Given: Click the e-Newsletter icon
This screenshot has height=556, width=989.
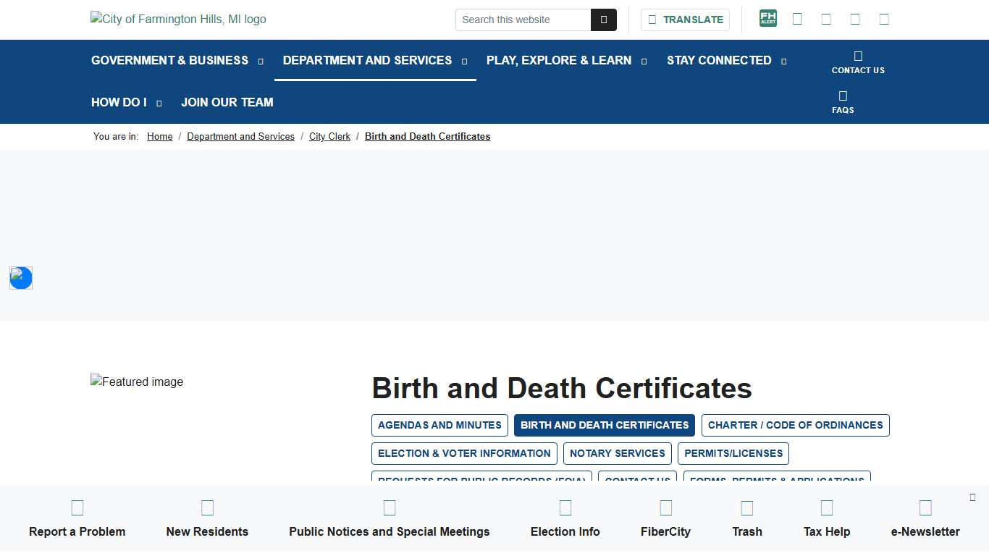Looking at the screenshot, I should coord(925,507).
